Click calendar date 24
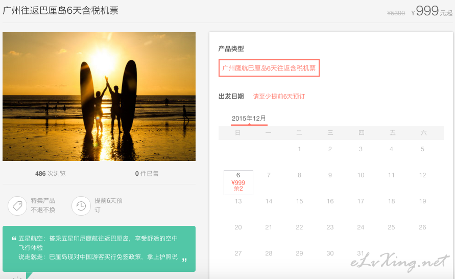This screenshot has width=455, height=279. 361,227
